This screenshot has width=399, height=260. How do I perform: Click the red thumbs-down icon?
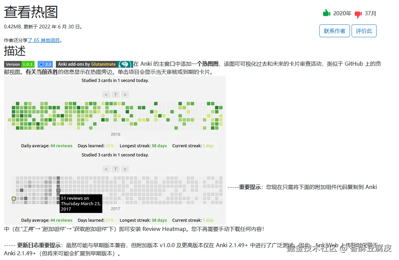[358, 15]
